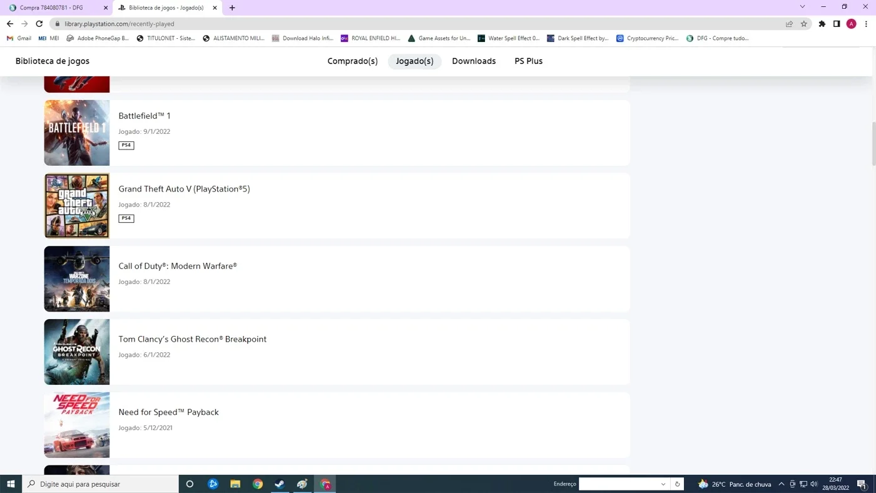This screenshot has width=876, height=493.
Task: Click the Grand Theft Auto V (PlayStation®5) title
Action: pos(184,189)
